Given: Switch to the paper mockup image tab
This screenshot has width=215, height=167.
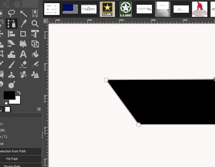Looking at the screenshot, I should pyautogui.click(x=163, y=9).
